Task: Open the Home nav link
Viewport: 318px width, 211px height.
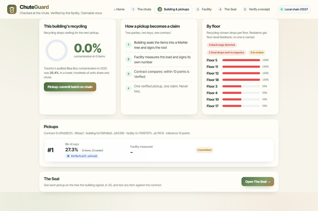Action: click(x=119, y=9)
